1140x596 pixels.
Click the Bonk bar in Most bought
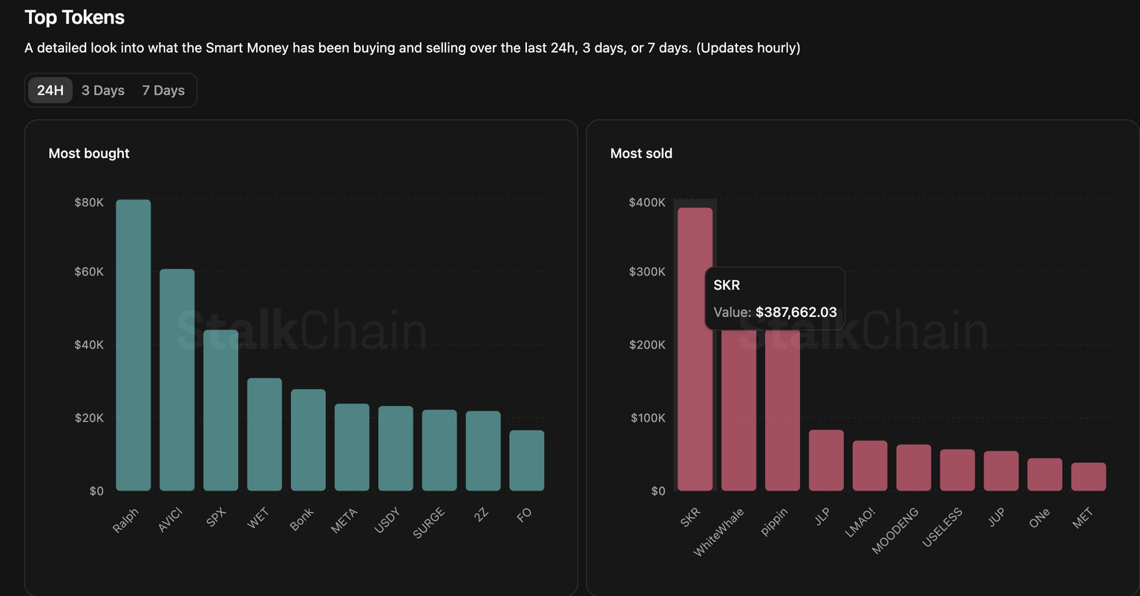coord(308,440)
